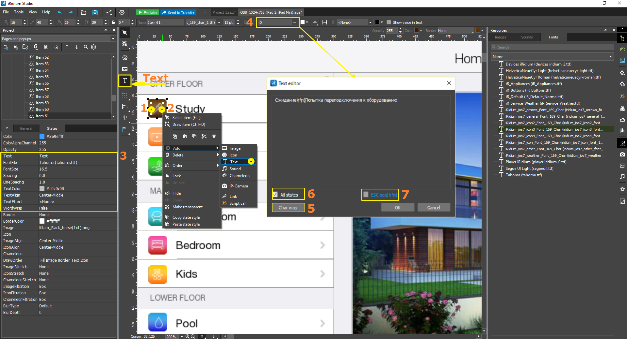Select the Text tool in the vertical toolbar
Image resolution: width=627 pixels, height=339 pixels.
(x=125, y=81)
